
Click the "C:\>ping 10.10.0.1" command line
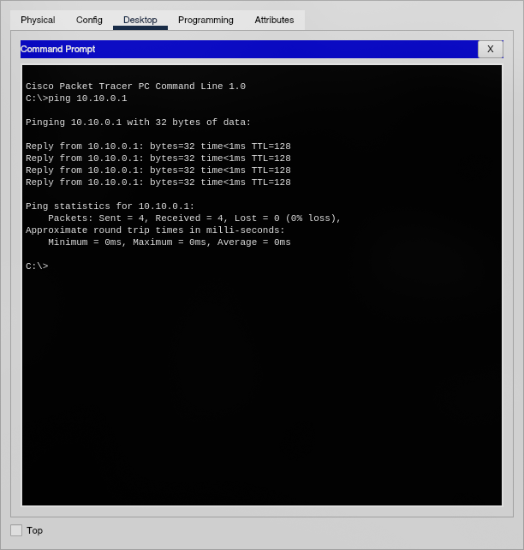pos(76,99)
